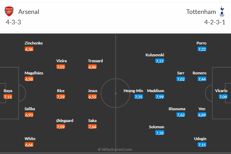231x154 pixels.
Task: Click the Tottenham club crest icon
Action: [222, 12]
